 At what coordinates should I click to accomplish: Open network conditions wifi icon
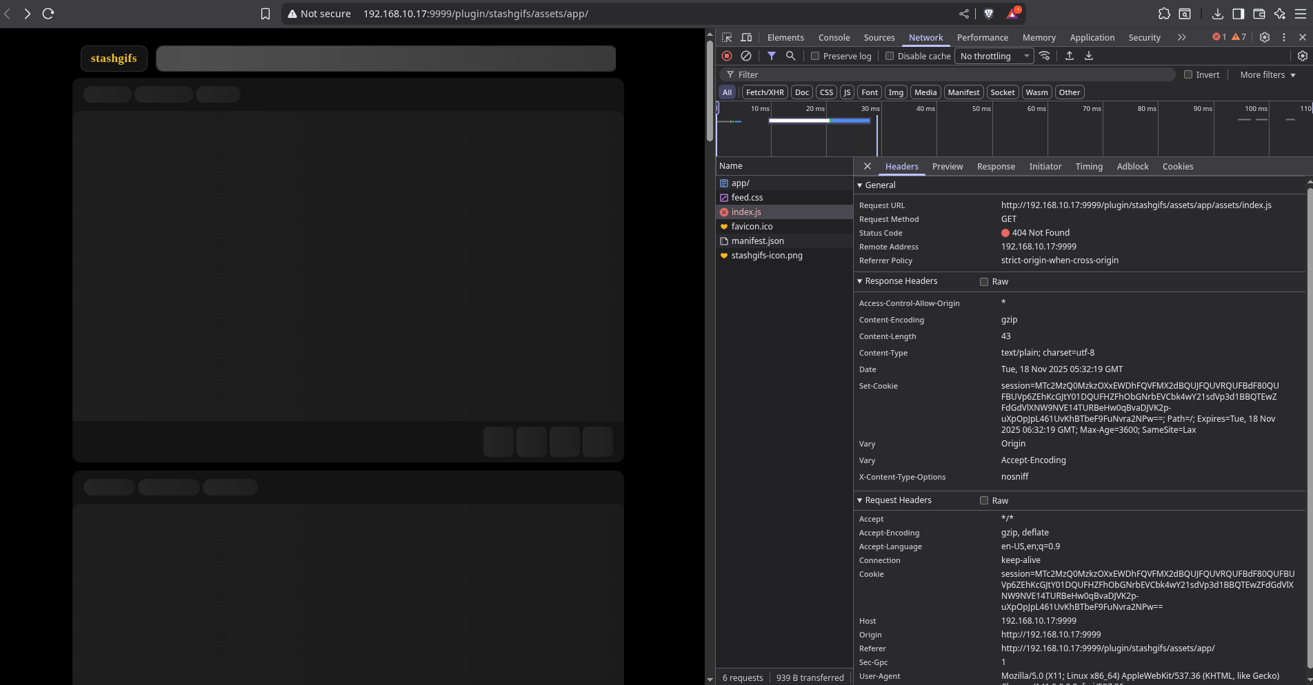click(x=1045, y=56)
